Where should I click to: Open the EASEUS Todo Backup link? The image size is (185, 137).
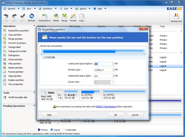[x=106, y=106]
